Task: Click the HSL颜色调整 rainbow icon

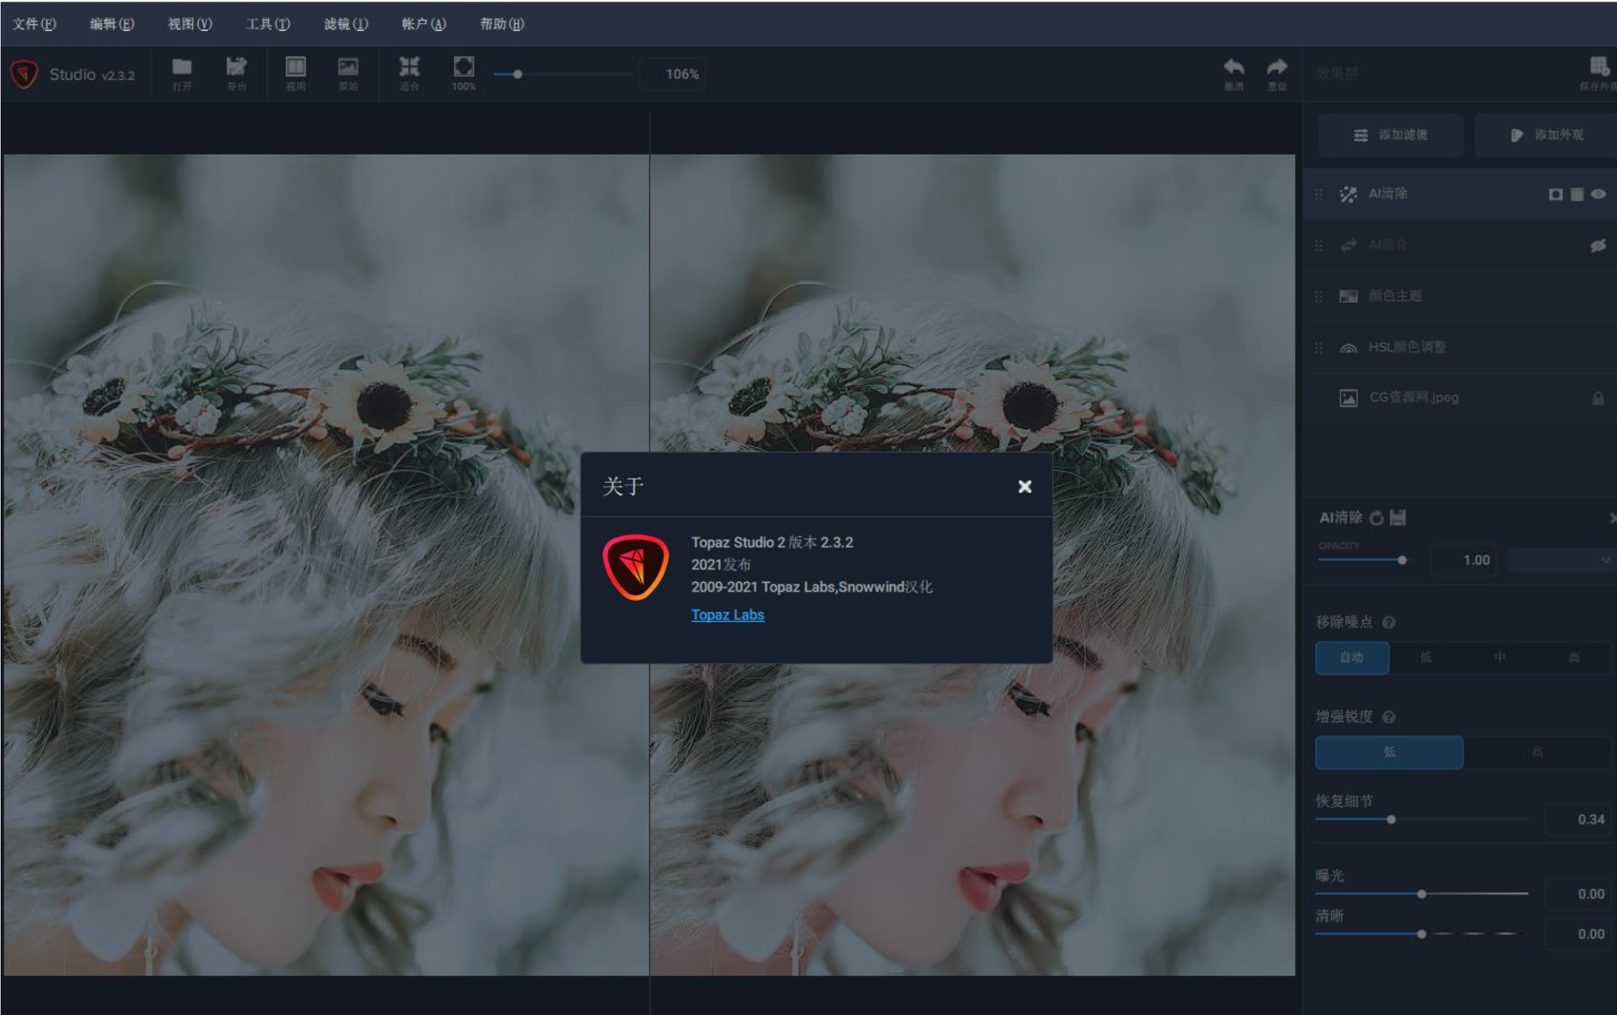Action: (1348, 347)
